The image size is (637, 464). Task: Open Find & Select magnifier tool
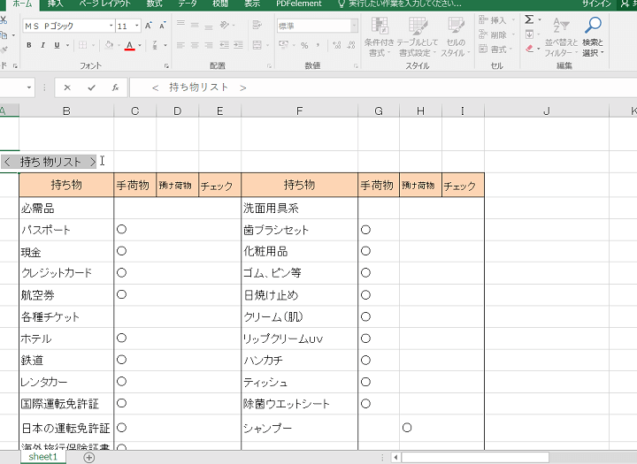tap(593, 26)
